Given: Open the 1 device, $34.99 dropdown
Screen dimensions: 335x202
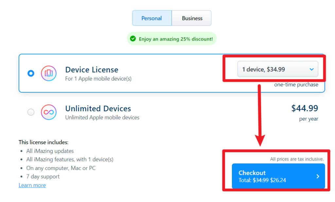Looking at the screenshot, I should [x=278, y=69].
